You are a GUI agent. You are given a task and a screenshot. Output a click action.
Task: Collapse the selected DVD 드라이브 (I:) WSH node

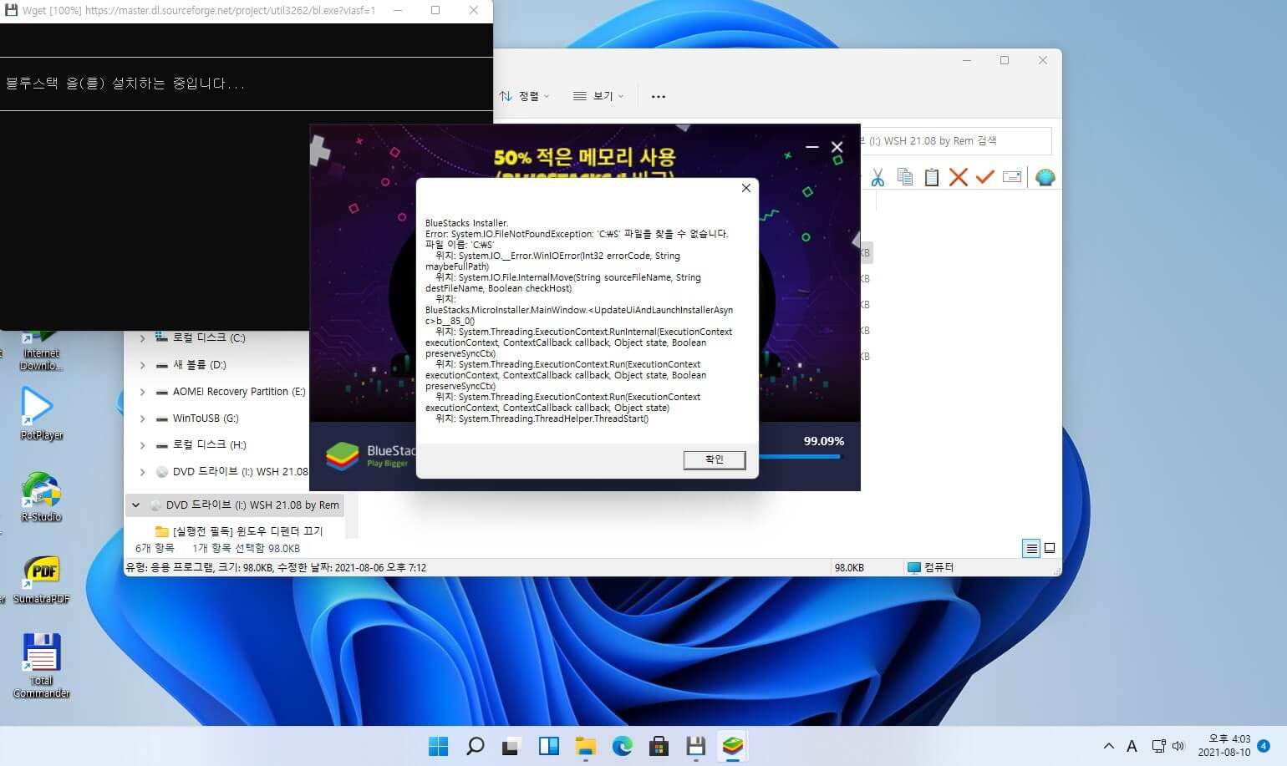[x=135, y=505]
